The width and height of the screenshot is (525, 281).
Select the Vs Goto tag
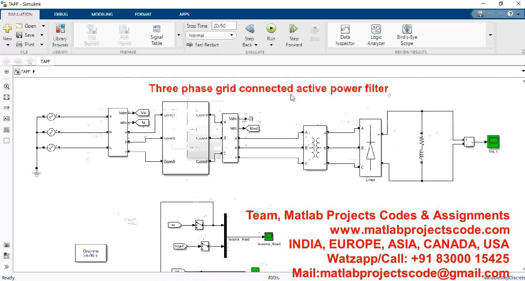click(143, 113)
